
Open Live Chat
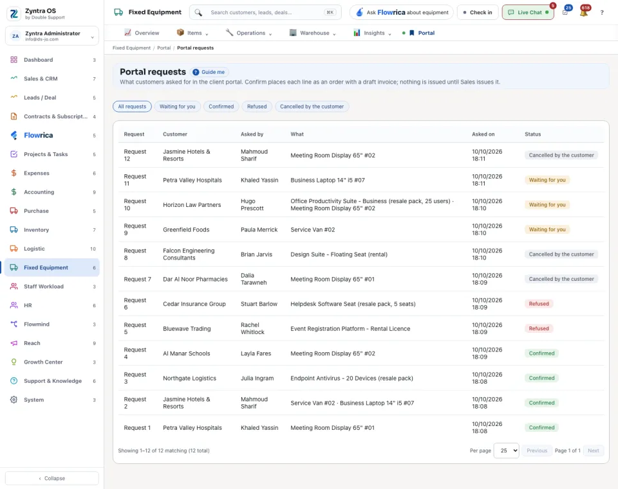coord(528,13)
